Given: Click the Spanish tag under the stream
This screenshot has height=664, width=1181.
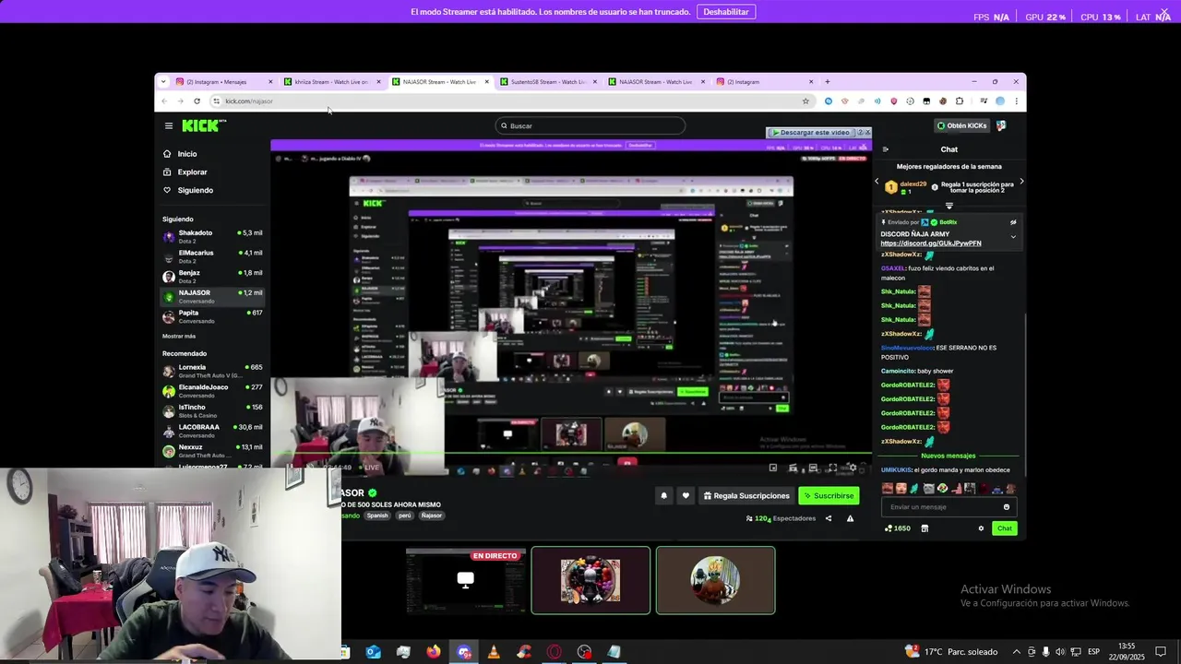Looking at the screenshot, I should click(377, 516).
